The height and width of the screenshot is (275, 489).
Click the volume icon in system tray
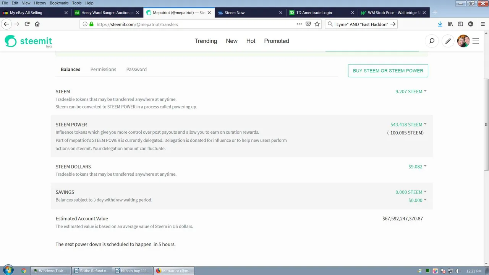(458, 271)
